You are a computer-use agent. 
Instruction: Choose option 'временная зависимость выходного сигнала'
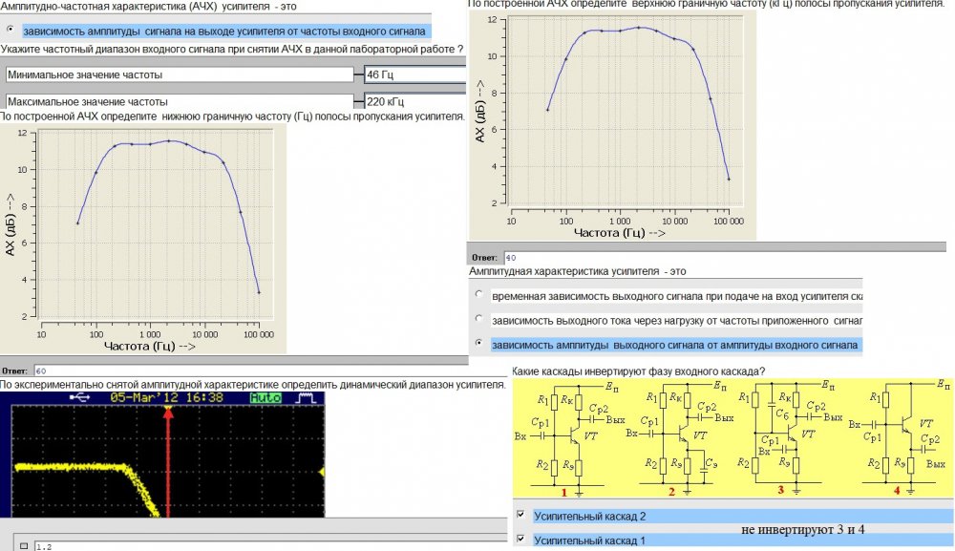pyautogui.click(x=478, y=295)
